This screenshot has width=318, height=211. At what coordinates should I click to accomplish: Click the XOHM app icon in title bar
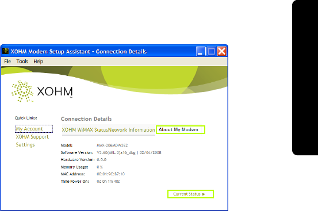[x=6, y=51]
